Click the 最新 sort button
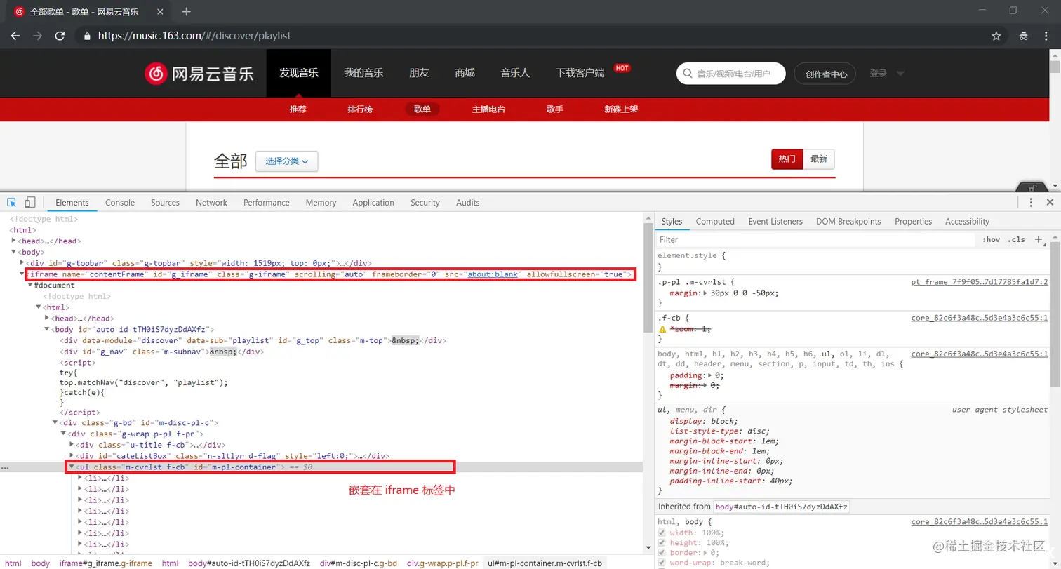The width and height of the screenshot is (1061, 569). tap(819, 159)
